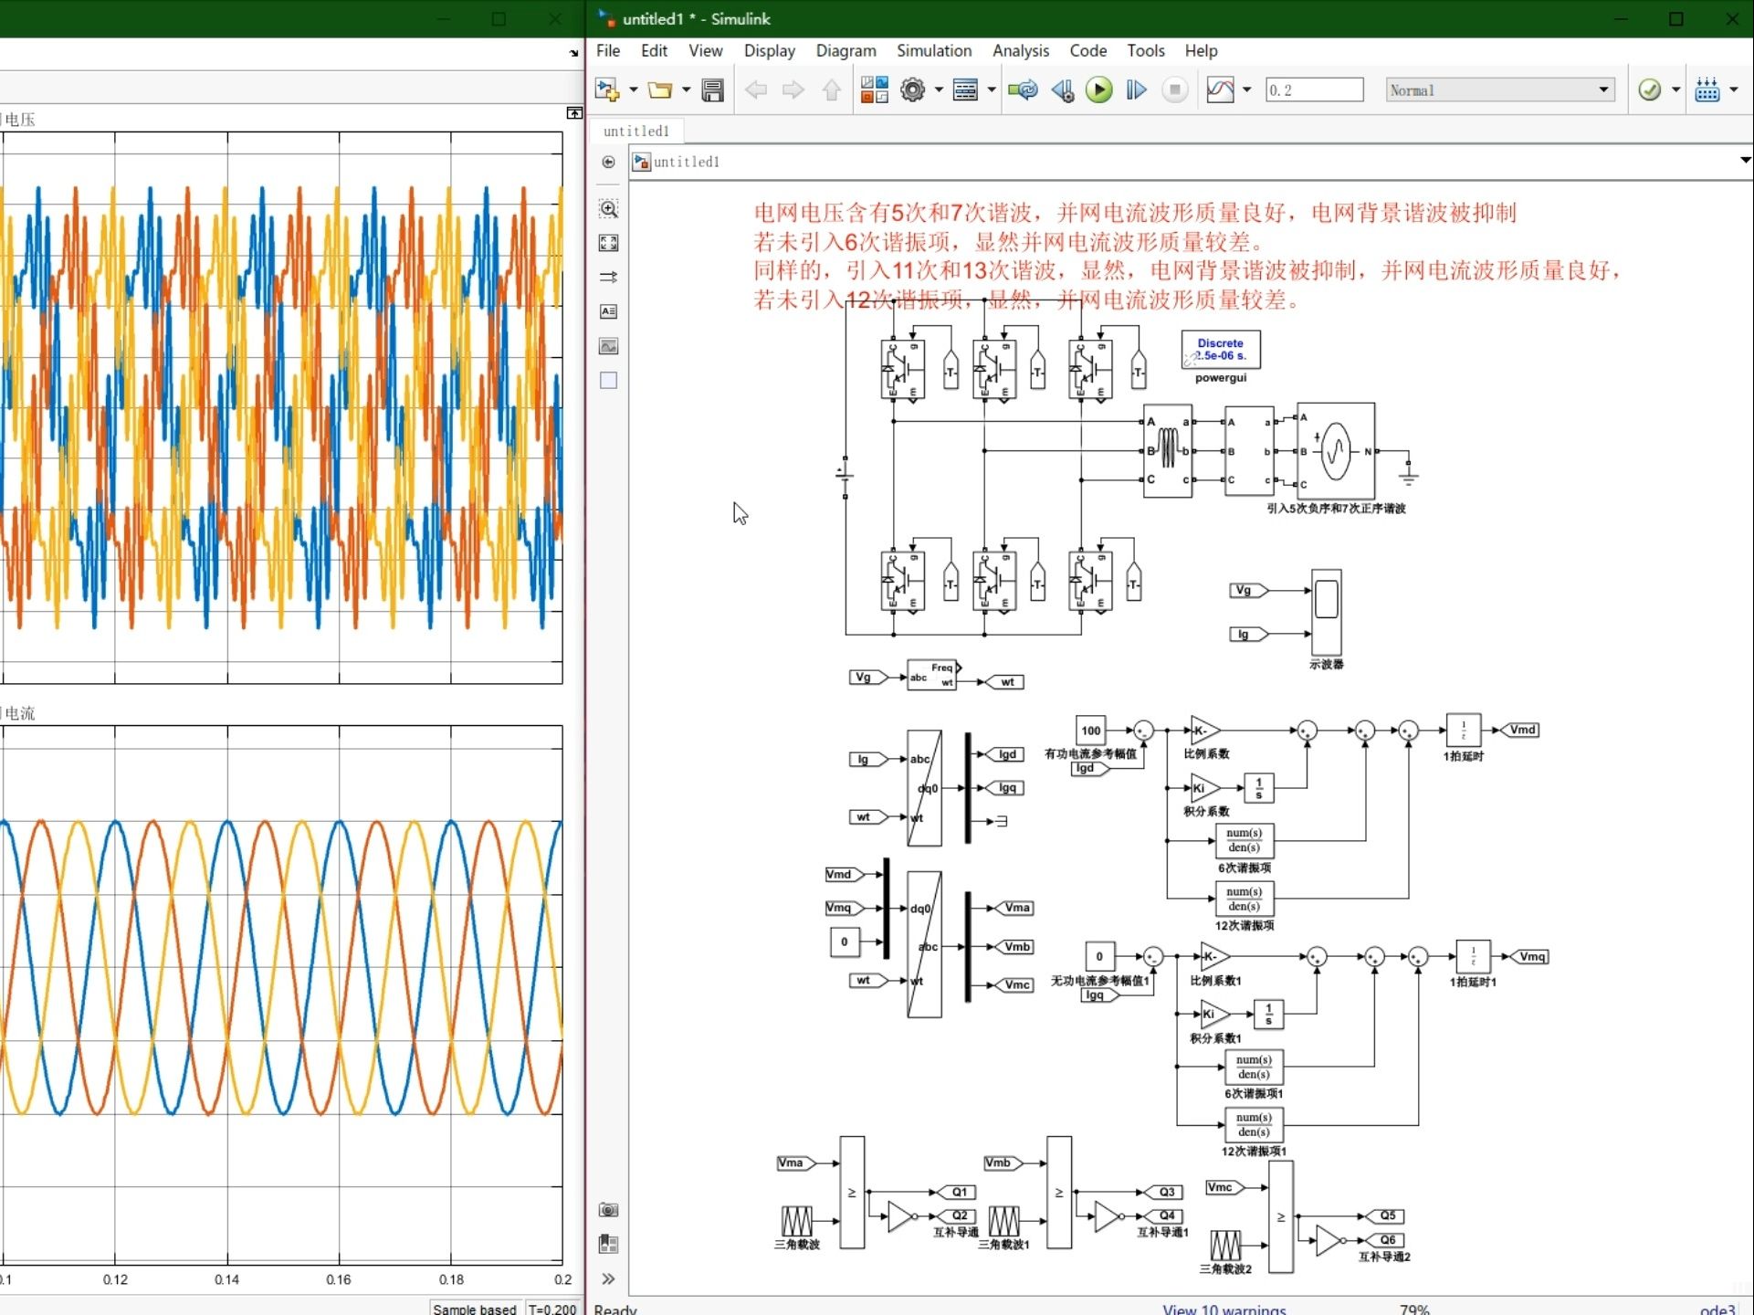The image size is (1754, 1315).
Task: Open the Simulation menu
Action: coord(935,51)
